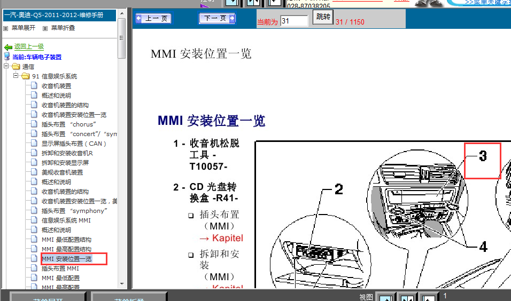The width and height of the screenshot is (511, 301).
Task: Expand menu via upper 菜单展开
Action: pyautogui.click(x=24, y=28)
